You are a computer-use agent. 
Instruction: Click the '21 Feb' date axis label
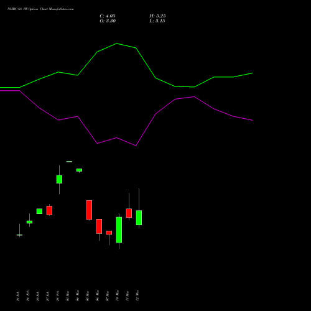coord(18,296)
